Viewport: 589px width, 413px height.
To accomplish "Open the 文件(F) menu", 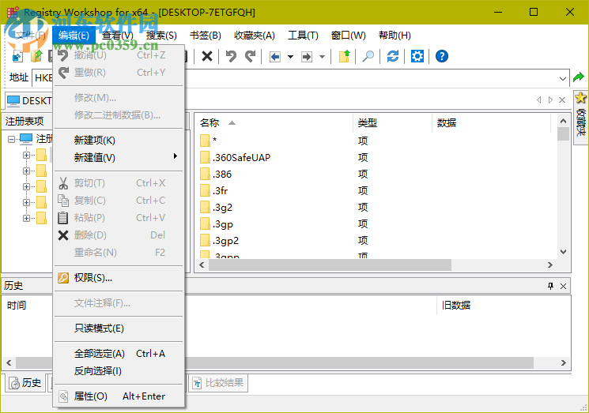I will [31, 36].
